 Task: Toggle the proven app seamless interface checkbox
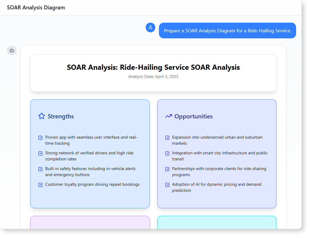(40, 137)
